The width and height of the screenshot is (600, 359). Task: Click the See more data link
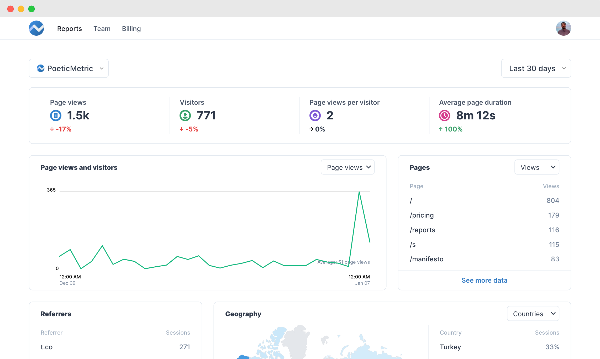point(484,280)
